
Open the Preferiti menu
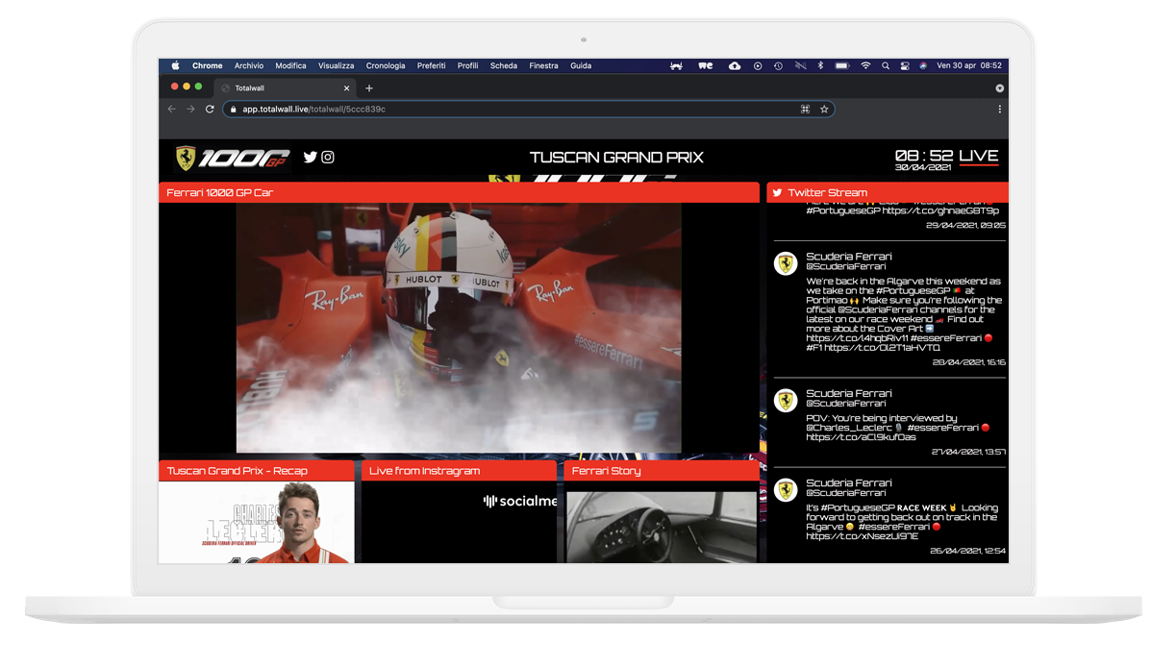[x=432, y=66]
